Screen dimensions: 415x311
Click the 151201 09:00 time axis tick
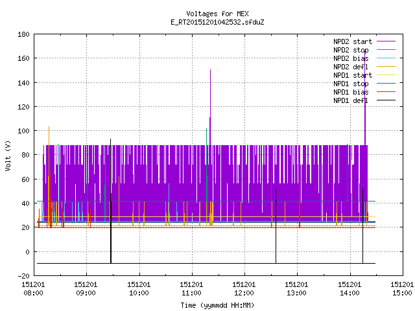(86, 289)
